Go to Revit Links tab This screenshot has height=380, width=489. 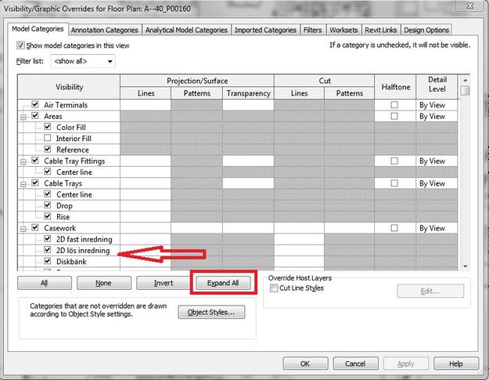pyautogui.click(x=381, y=30)
